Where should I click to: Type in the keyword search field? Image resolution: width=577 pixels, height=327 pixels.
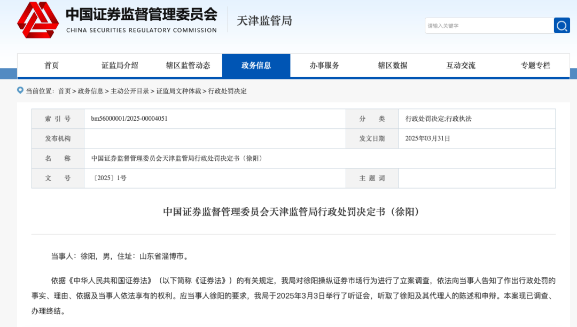[489, 25]
